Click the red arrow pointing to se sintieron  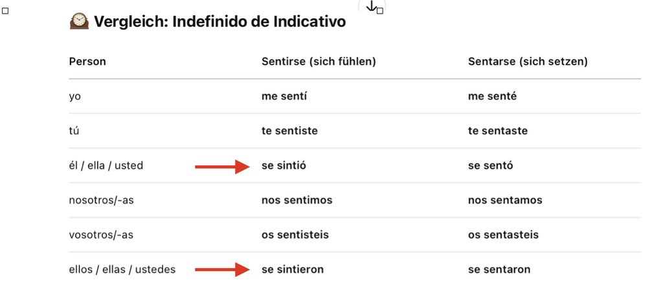(223, 270)
